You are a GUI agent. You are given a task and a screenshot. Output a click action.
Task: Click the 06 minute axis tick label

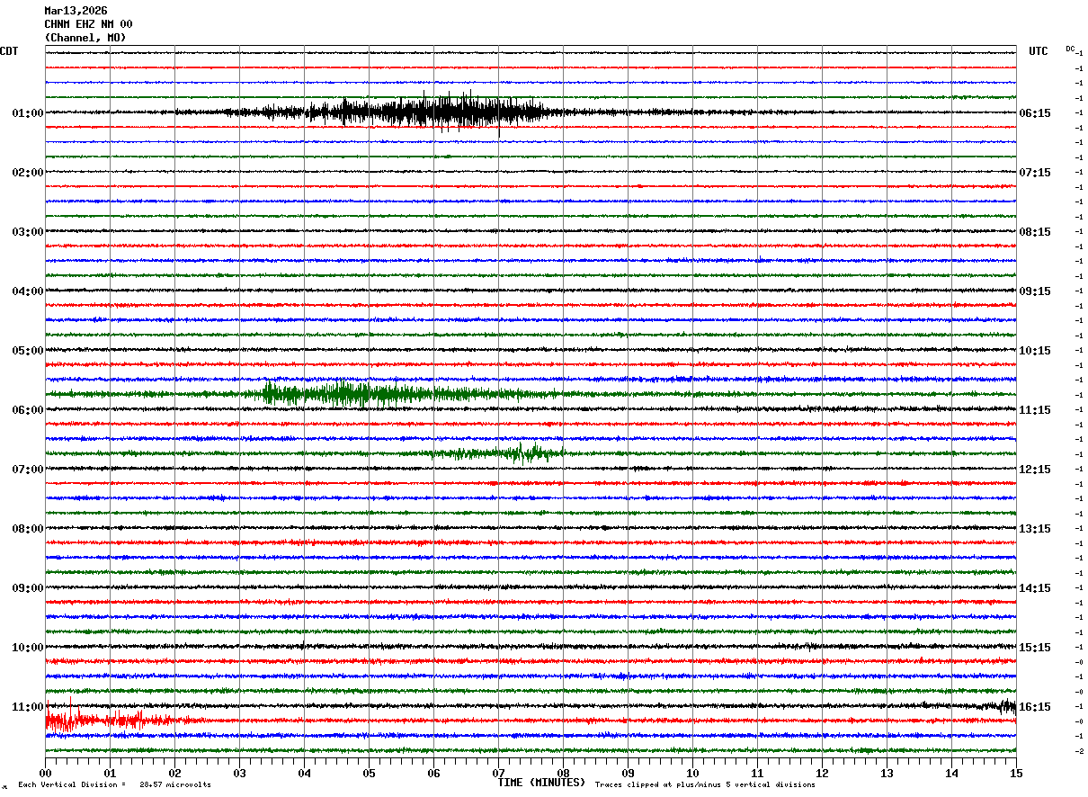tap(433, 773)
